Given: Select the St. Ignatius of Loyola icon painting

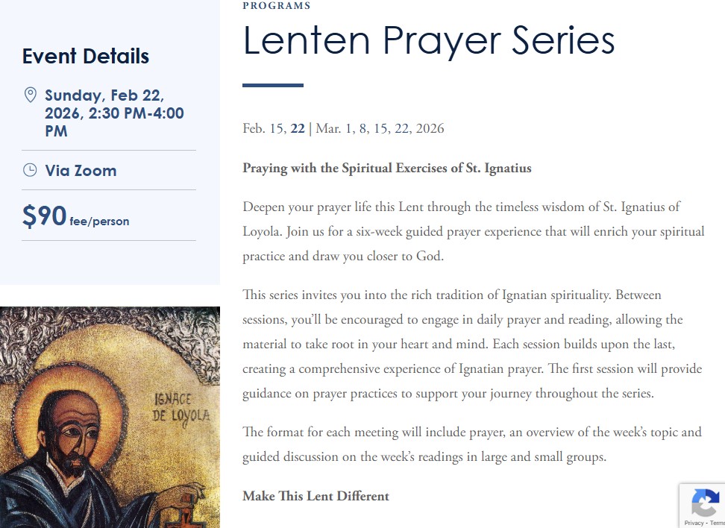Looking at the screenshot, I should (110, 418).
